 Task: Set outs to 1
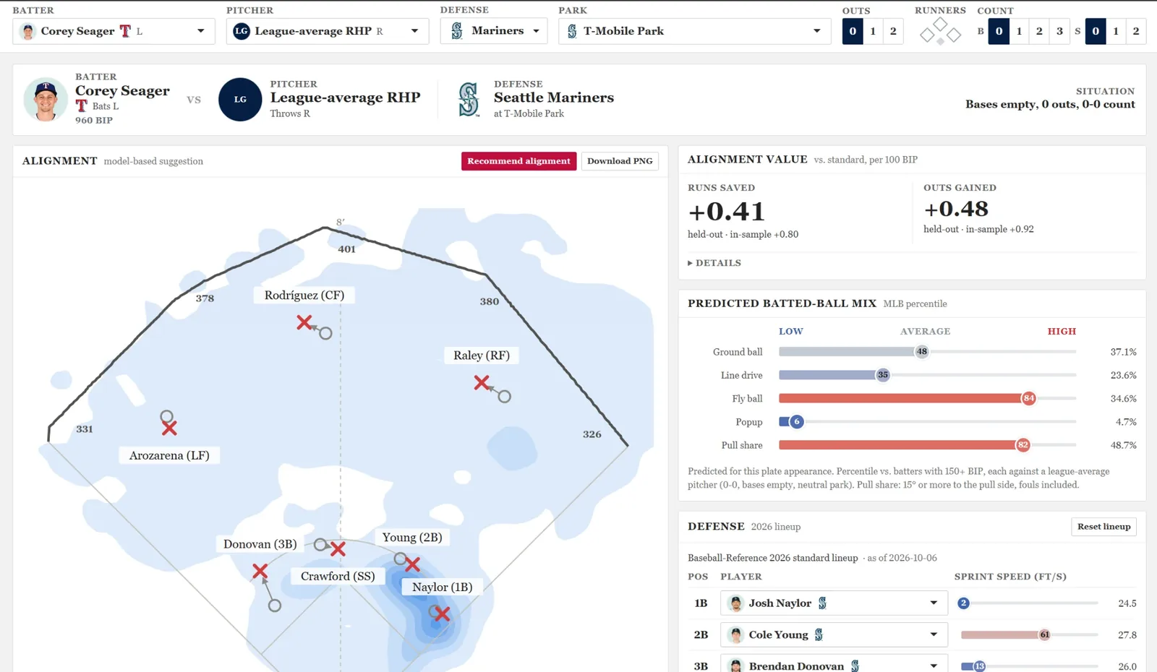point(873,31)
